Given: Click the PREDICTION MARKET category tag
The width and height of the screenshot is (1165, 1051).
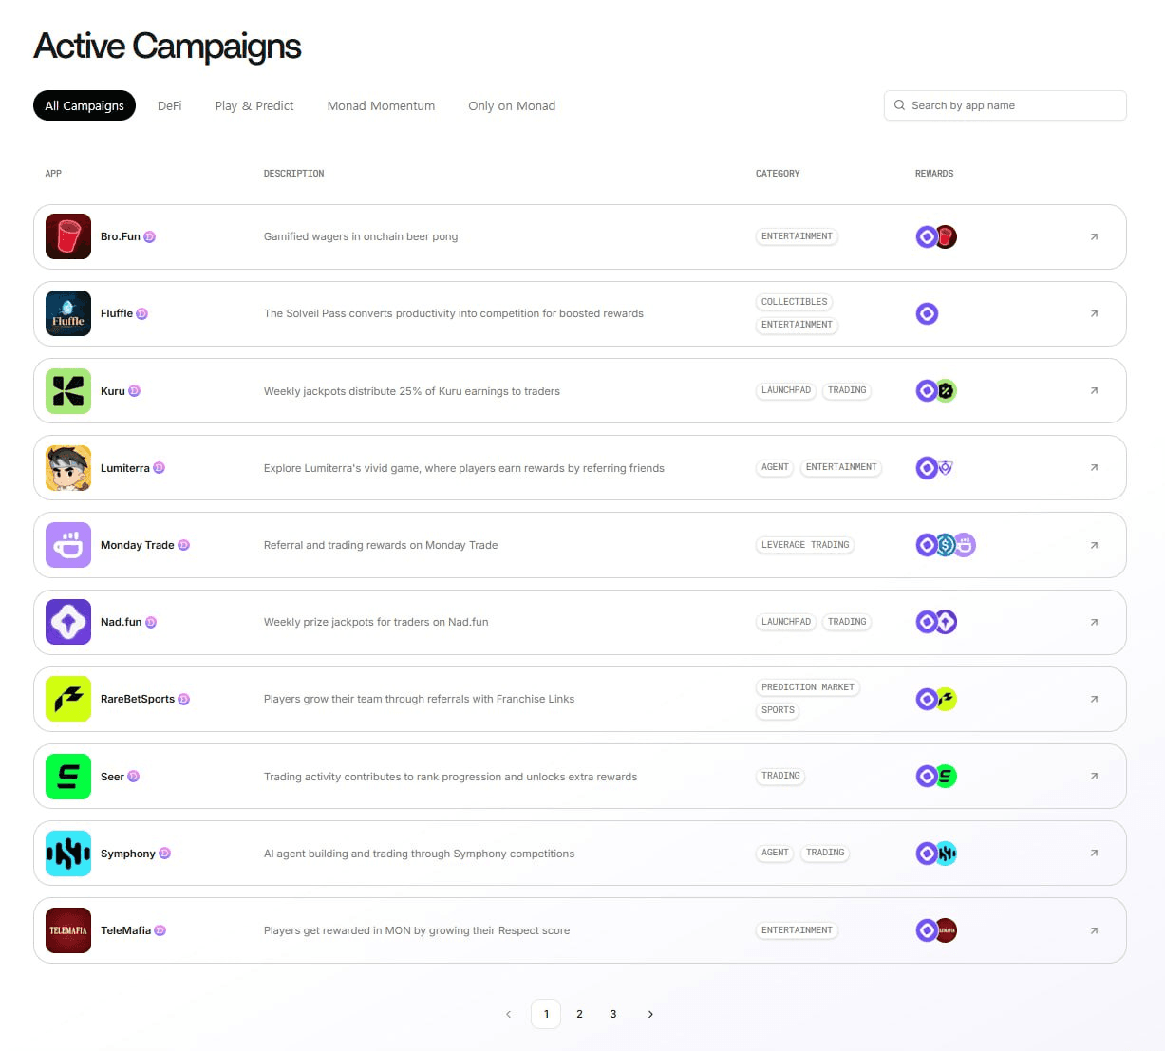Looking at the screenshot, I should pos(807,687).
